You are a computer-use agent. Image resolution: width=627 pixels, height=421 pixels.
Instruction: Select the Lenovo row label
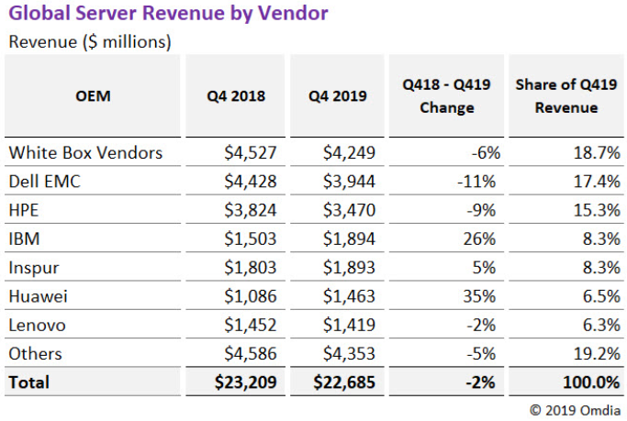tap(38, 326)
